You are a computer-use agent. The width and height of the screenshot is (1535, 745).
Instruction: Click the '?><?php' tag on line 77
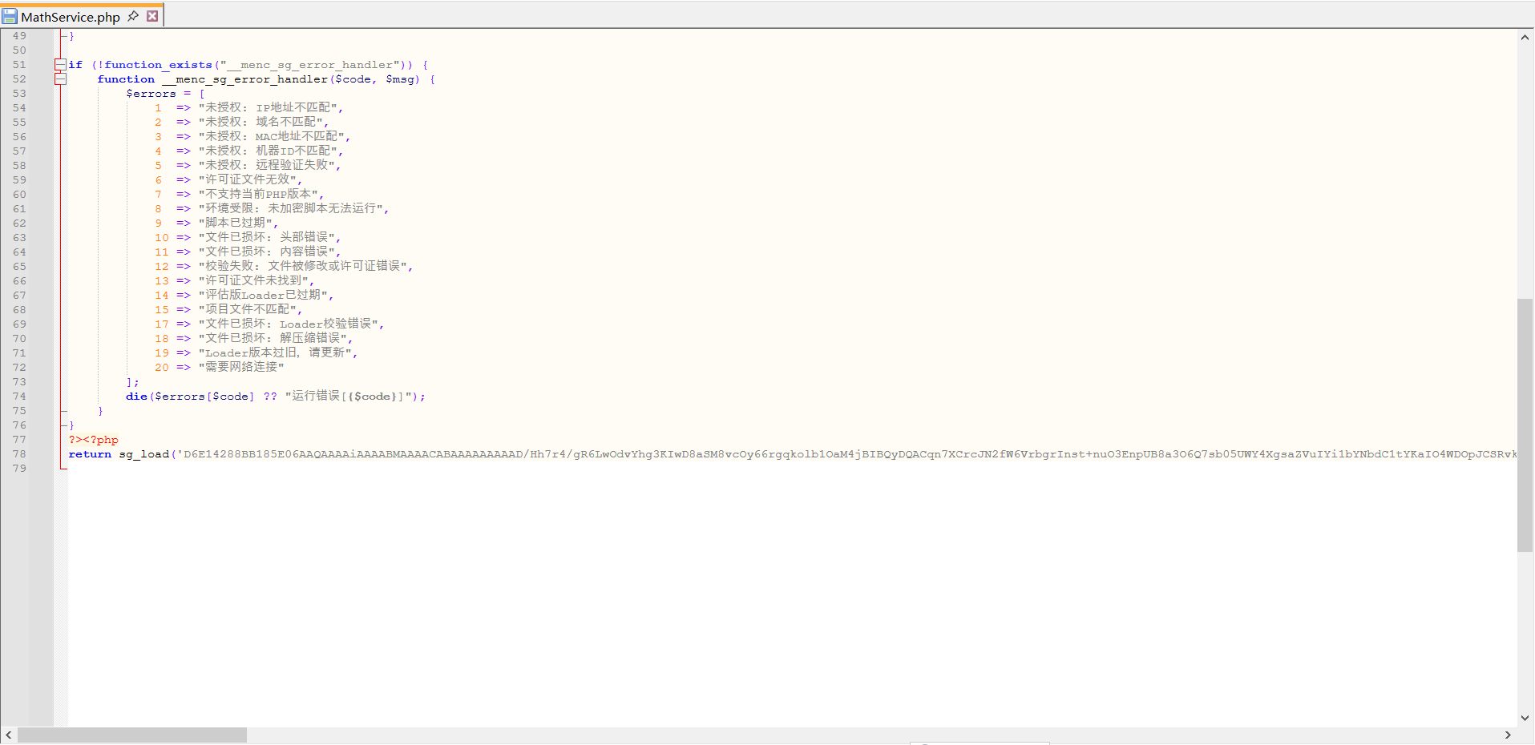[x=93, y=440]
